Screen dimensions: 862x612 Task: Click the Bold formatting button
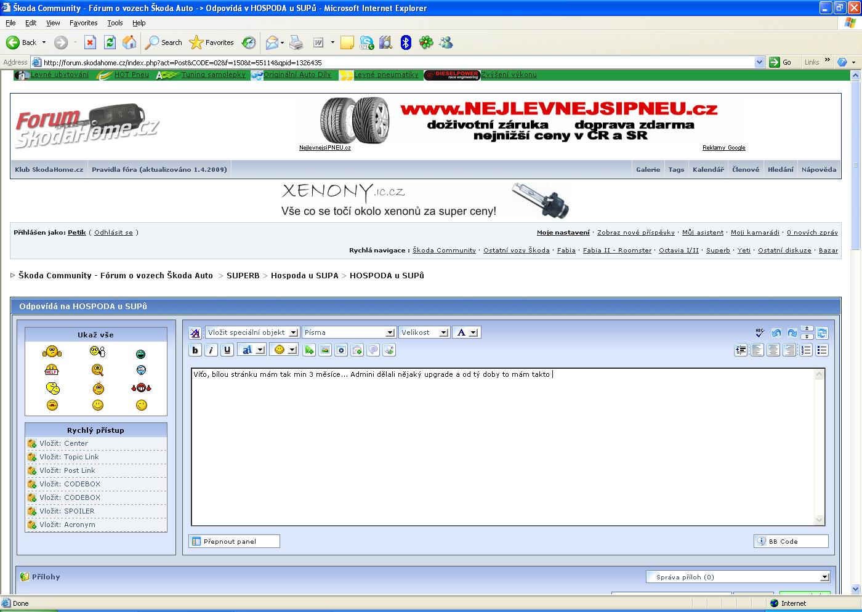[x=195, y=350]
